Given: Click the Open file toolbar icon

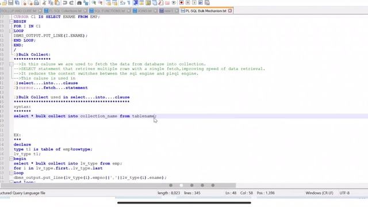Looking at the screenshot, I should click(5, 3).
